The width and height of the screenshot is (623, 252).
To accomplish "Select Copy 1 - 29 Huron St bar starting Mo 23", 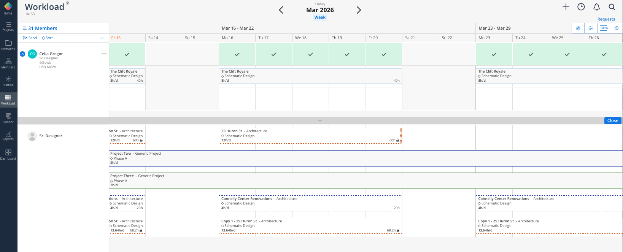I will (549, 226).
